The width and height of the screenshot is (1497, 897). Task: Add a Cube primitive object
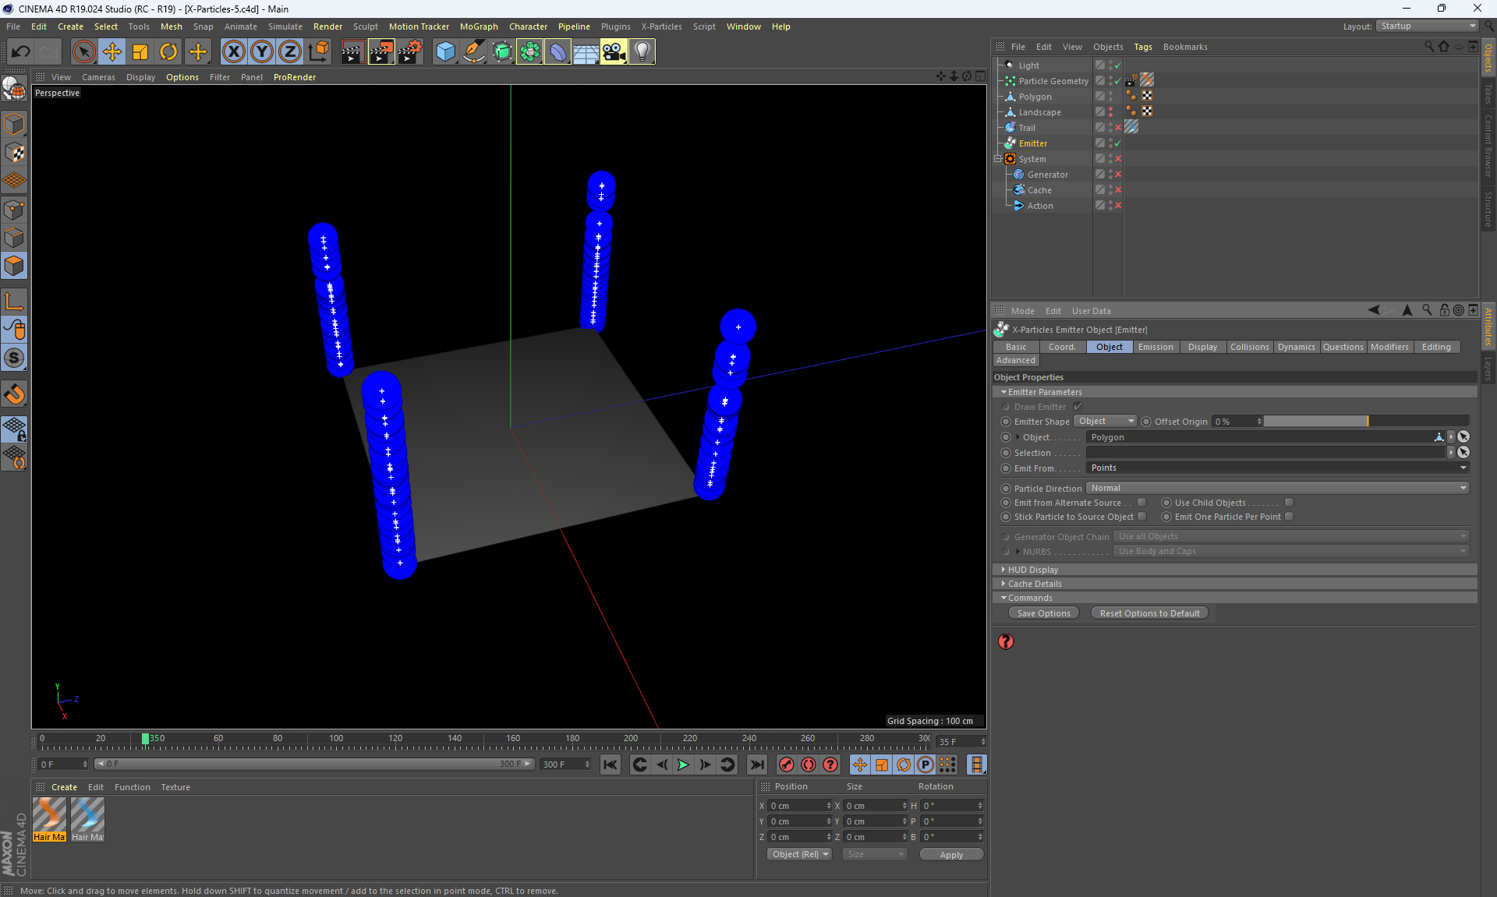click(x=445, y=52)
